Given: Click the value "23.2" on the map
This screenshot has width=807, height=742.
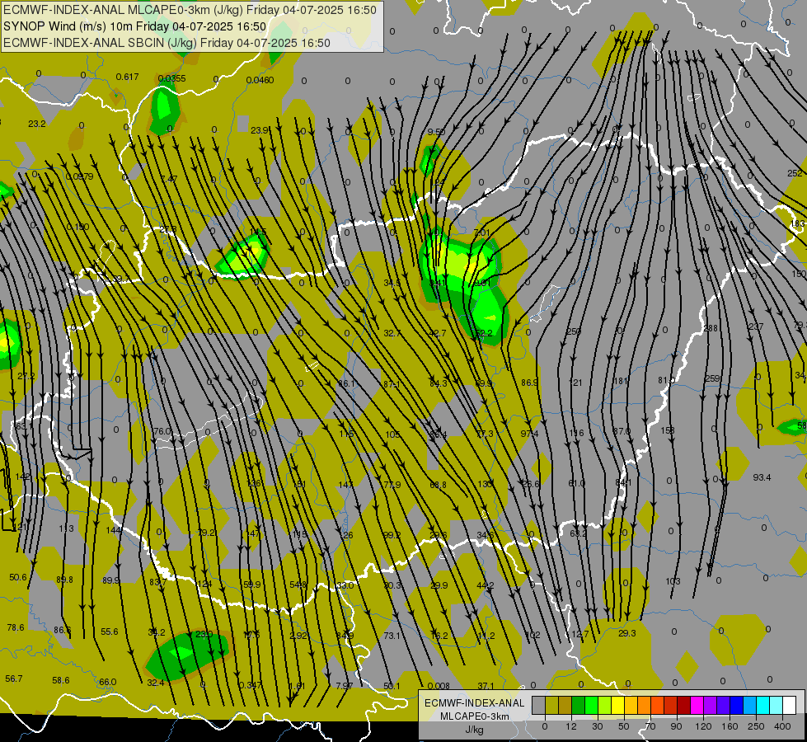Looking at the screenshot, I should pyautogui.click(x=37, y=124).
